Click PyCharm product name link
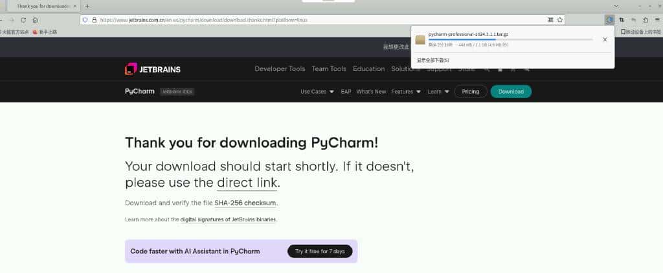Viewport: 663px width, 273px height. pos(140,92)
